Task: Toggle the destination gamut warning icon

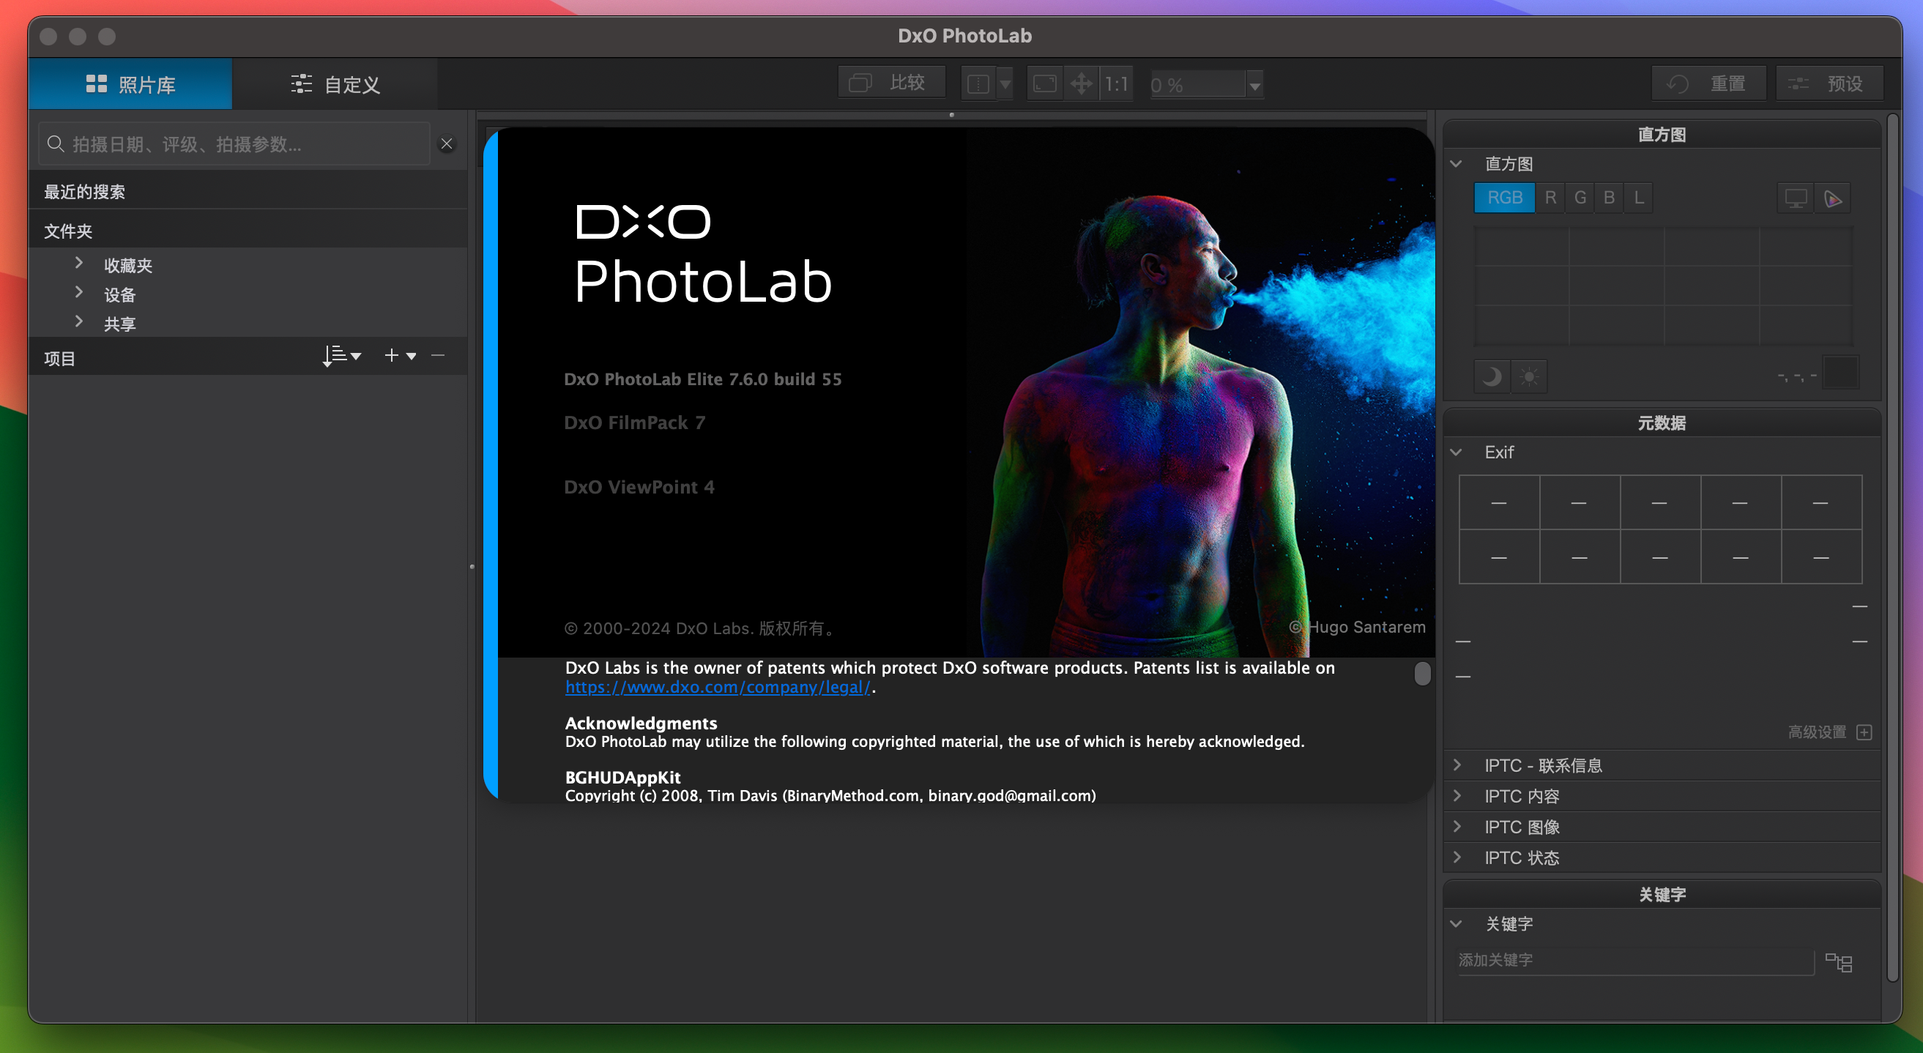Action: [1833, 198]
